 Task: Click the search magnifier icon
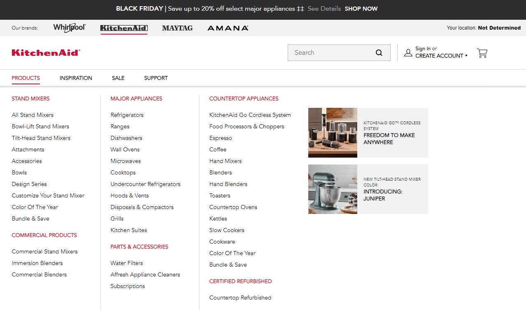click(x=379, y=53)
